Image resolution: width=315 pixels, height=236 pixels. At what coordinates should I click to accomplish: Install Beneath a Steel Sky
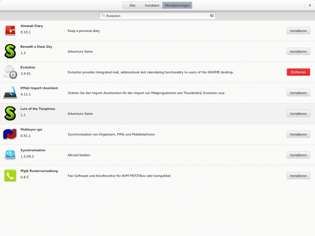(x=298, y=51)
